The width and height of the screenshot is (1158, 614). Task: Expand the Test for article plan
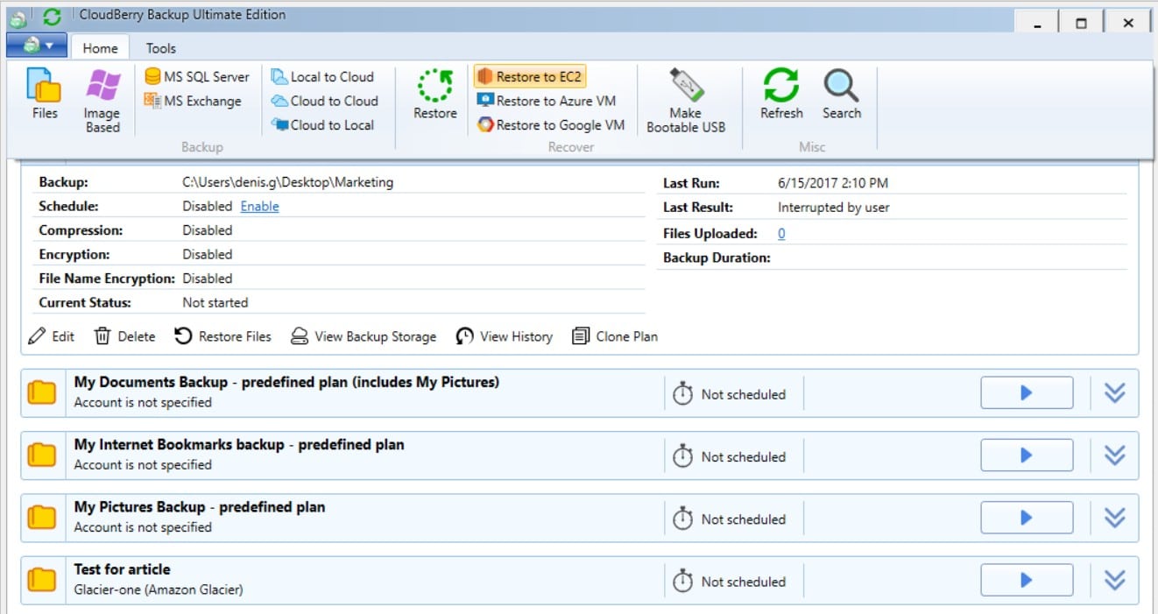click(1114, 580)
